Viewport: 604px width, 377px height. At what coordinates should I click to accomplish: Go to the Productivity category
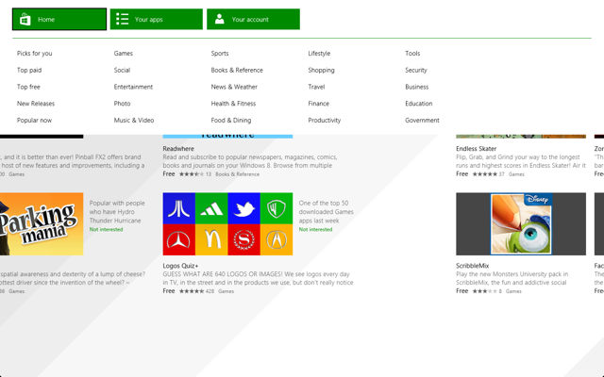click(325, 121)
